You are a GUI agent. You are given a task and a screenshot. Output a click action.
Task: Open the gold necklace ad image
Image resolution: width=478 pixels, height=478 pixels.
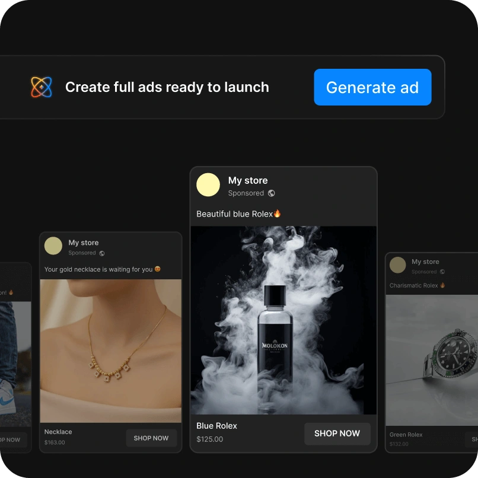[x=111, y=350]
